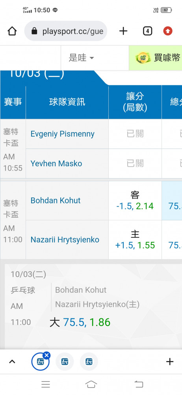This screenshot has width=182, height=395.
Task: Select away handicap -1.5, 2.14 option
Action: [135, 201]
